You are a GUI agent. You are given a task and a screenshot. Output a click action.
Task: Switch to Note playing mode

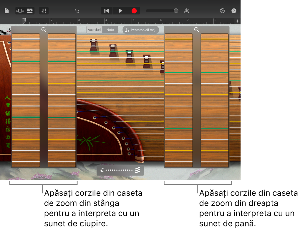[x=110, y=29]
